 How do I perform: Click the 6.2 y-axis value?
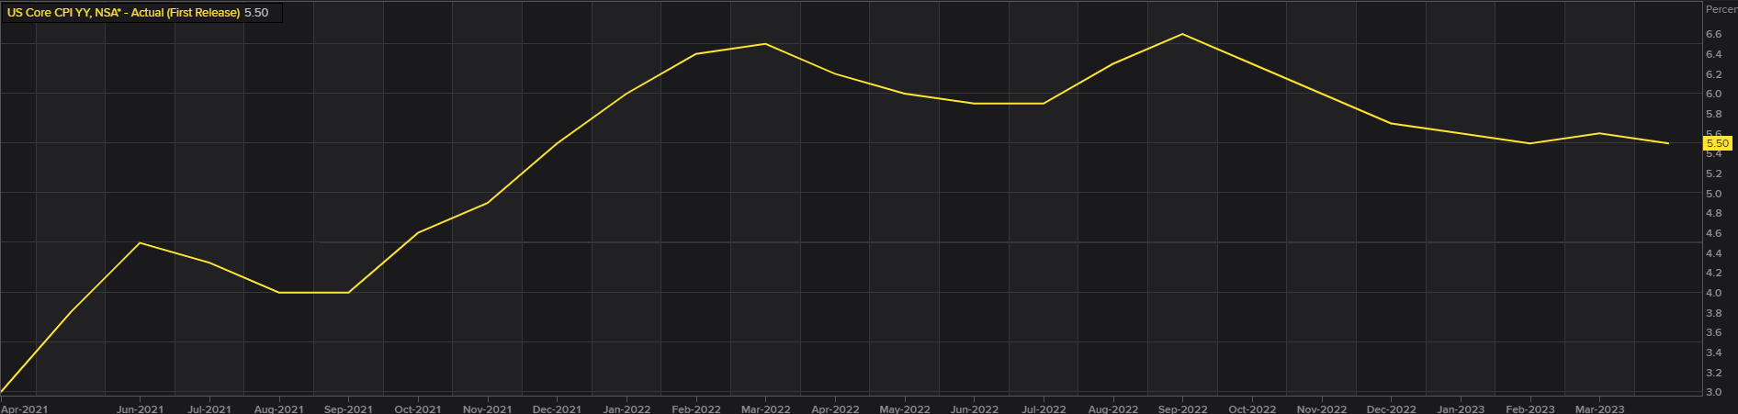(1714, 74)
